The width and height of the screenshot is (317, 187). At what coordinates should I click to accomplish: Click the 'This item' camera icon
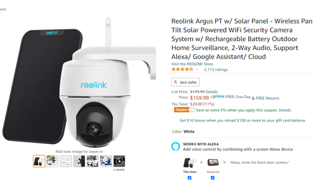(x=190, y=162)
